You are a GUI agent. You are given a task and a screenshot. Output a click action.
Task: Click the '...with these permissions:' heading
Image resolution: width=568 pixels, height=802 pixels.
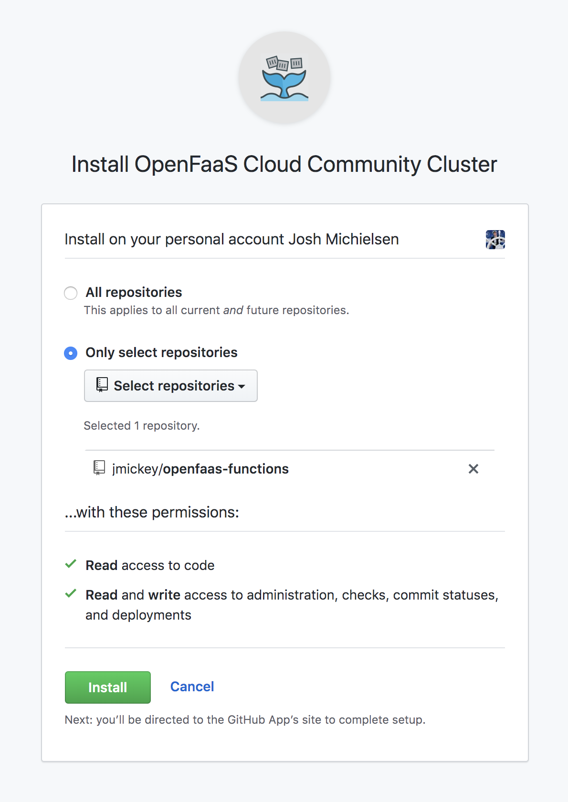(152, 512)
